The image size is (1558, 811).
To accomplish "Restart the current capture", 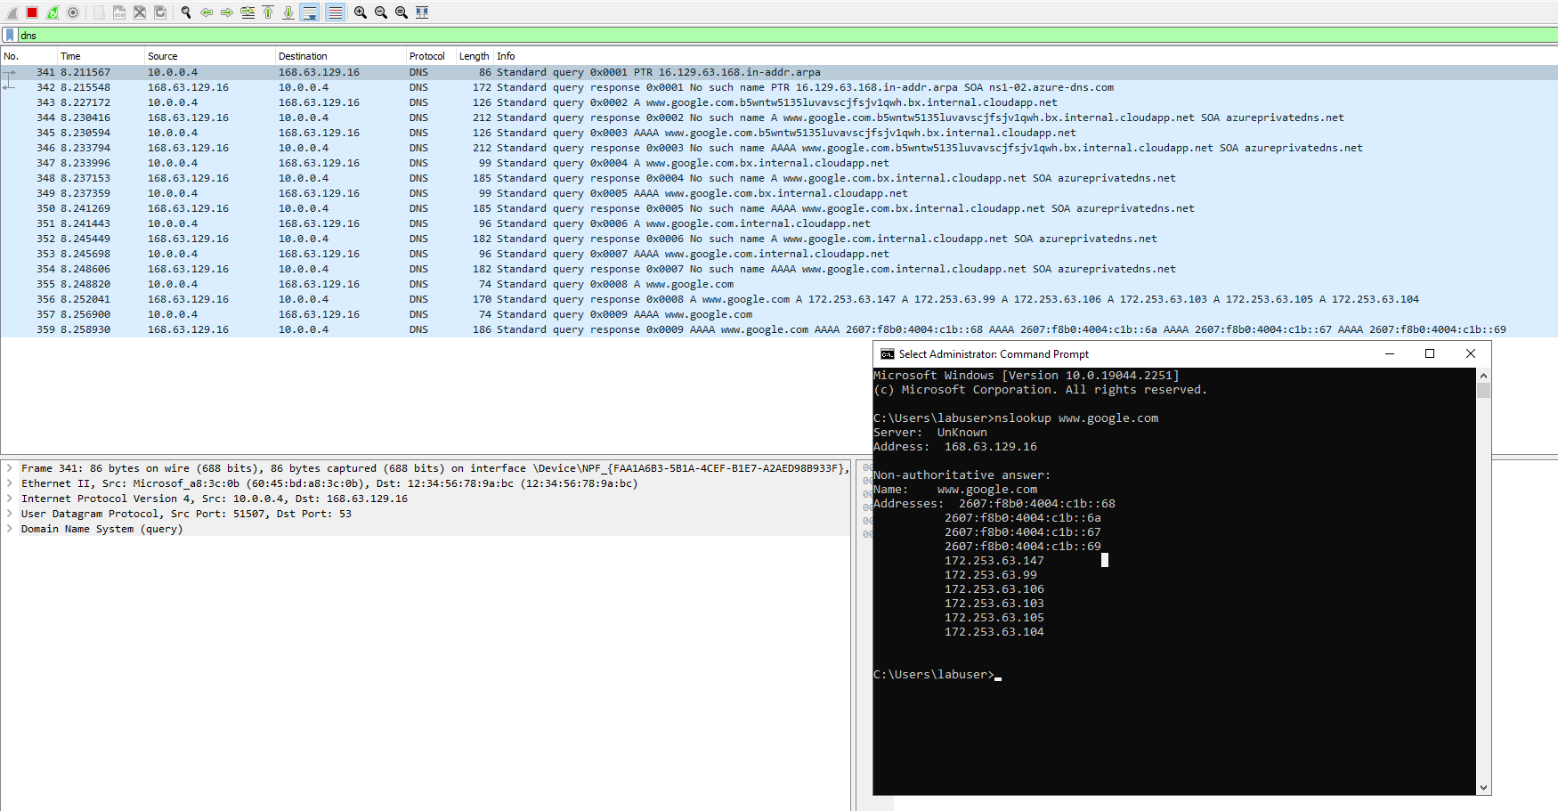I will (53, 12).
